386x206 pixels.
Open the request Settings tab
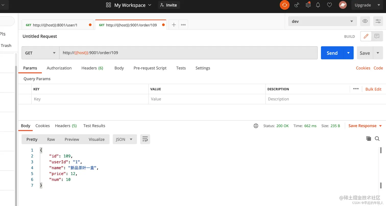203,68
